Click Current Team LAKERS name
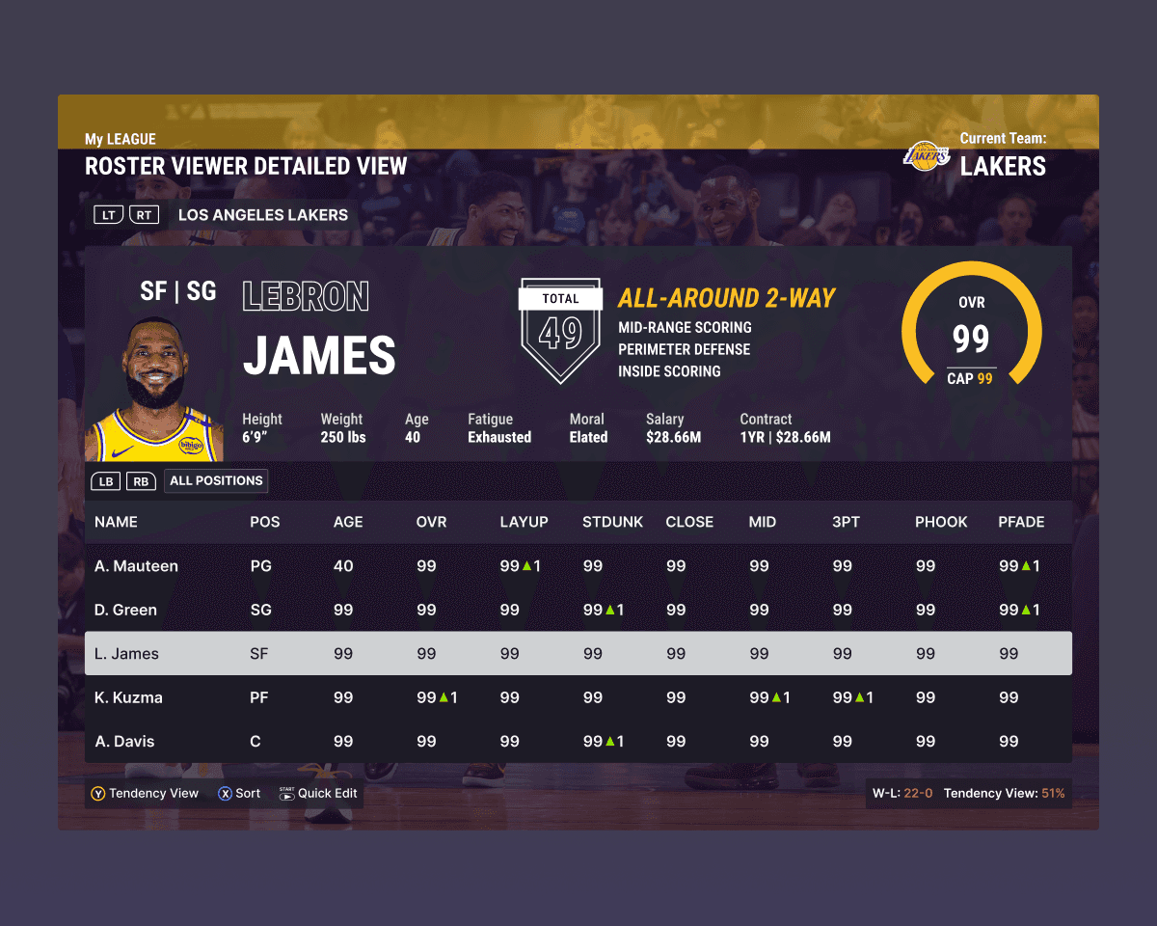The width and height of the screenshot is (1157, 926). [1003, 166]
